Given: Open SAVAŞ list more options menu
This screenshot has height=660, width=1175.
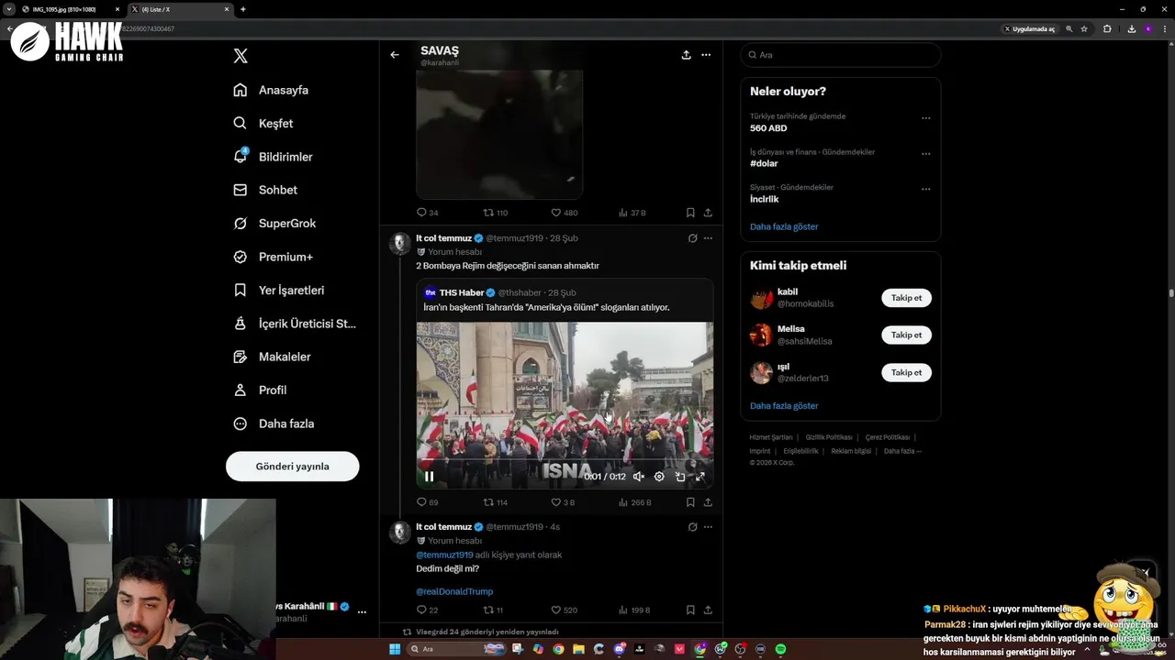Looking at the screenshot, I should point(706,55).
